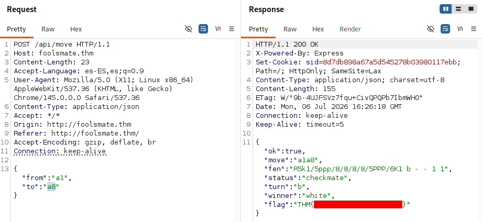Click request Content-Type application/json value

pos(106,107)
